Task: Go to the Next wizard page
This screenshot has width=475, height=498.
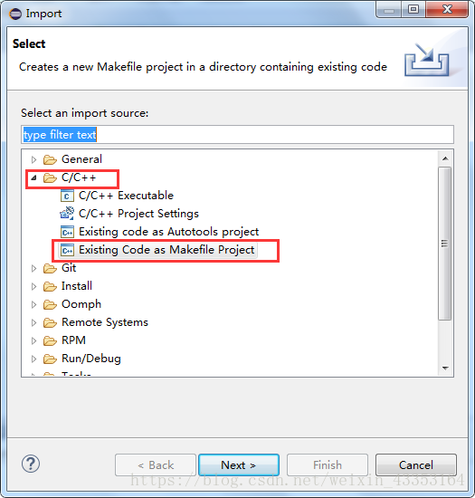Action: click(x=239, y=465)
